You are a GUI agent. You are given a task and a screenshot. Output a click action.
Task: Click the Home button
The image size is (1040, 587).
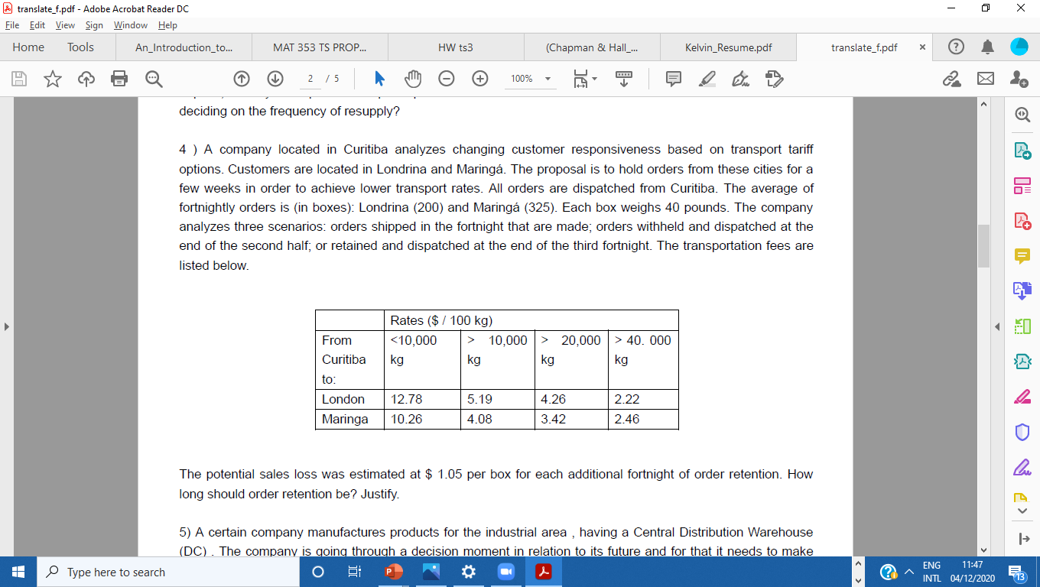pos(28,47)
